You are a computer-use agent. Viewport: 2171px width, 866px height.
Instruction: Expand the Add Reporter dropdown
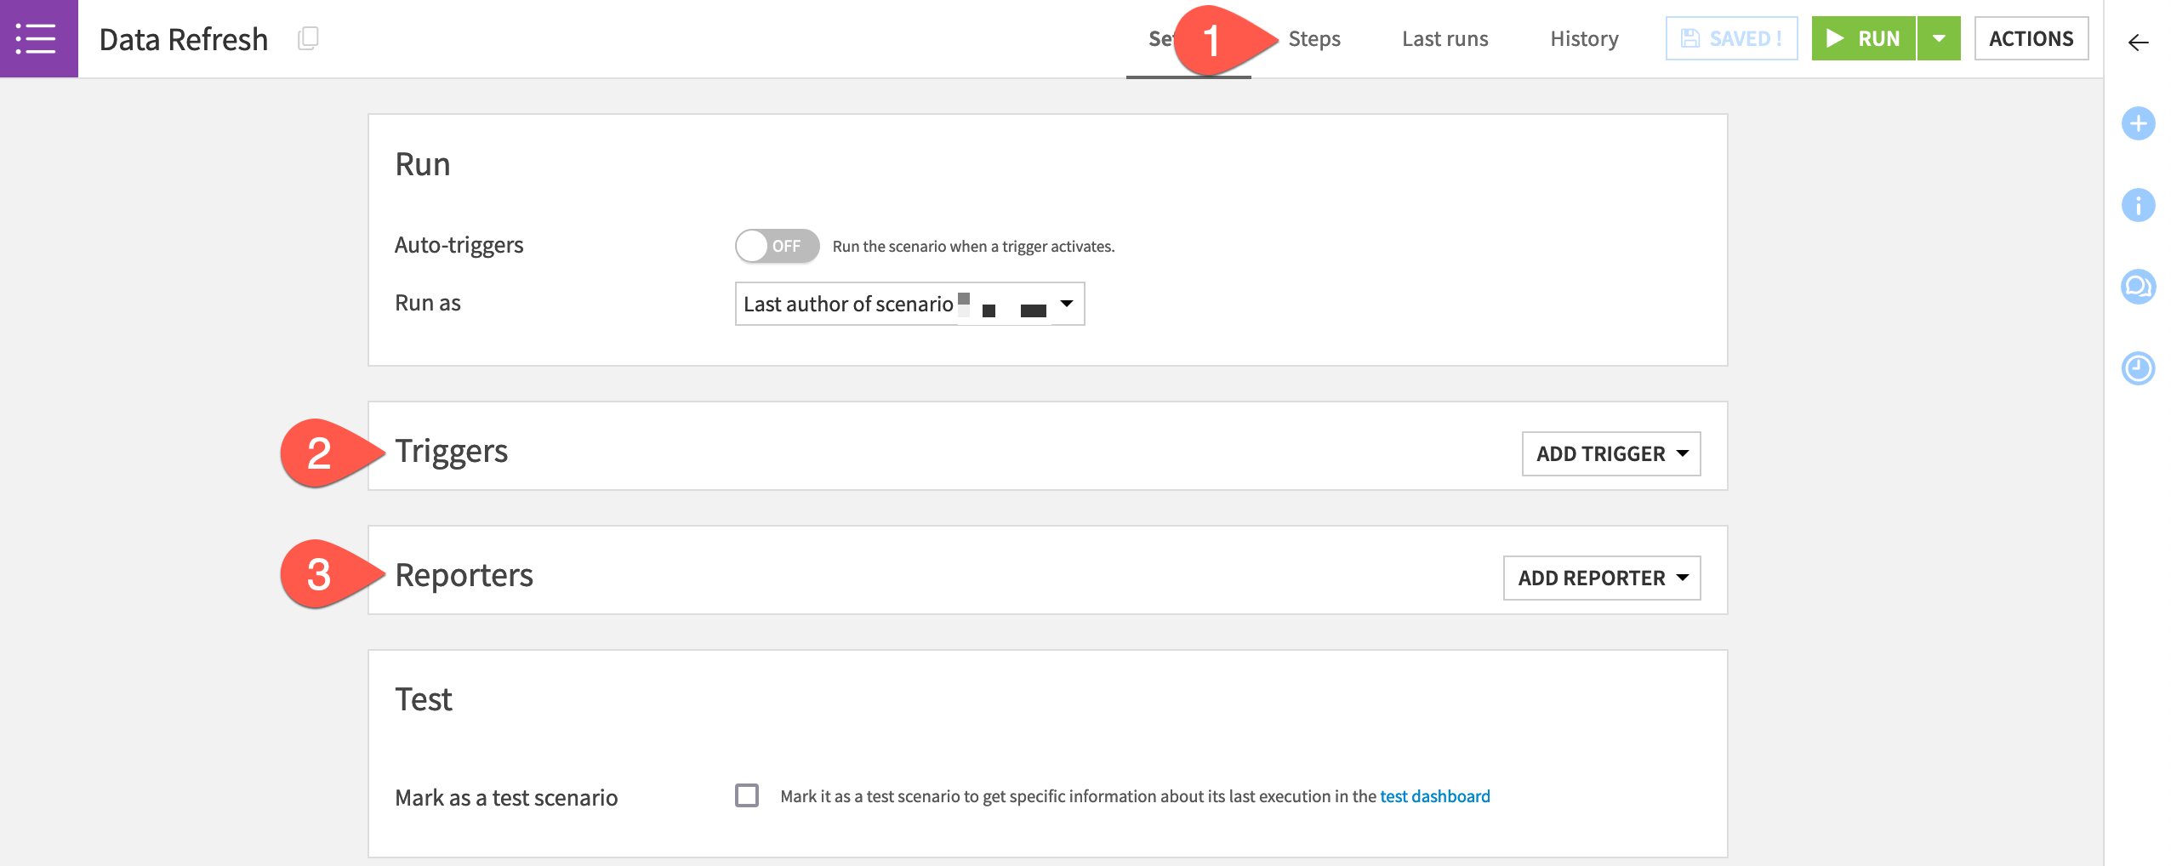[x=1601, y=578]
